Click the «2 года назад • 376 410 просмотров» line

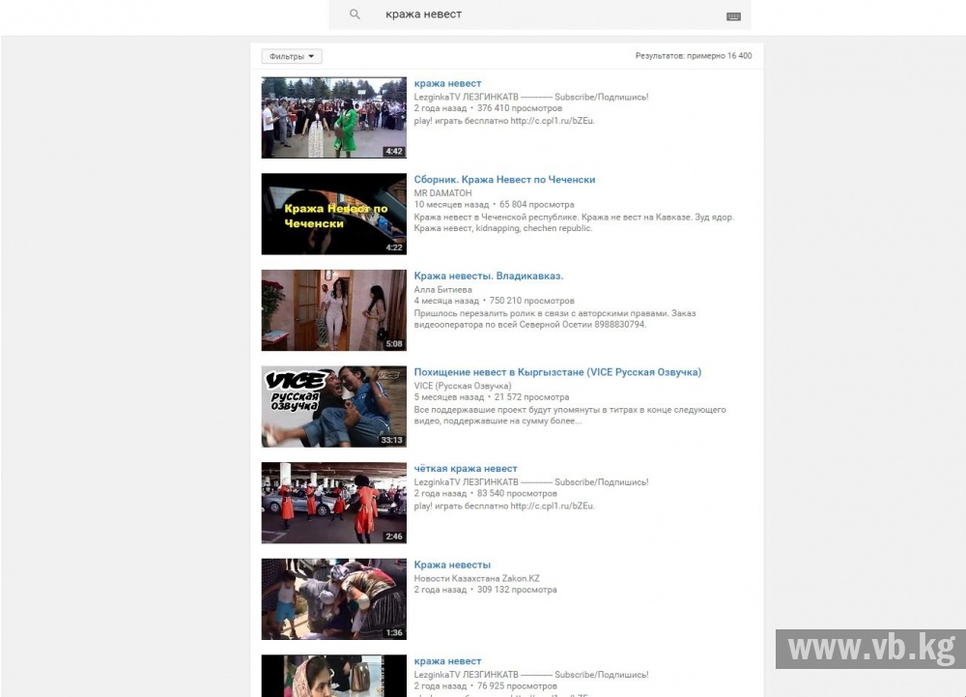(x=488, y=108)
